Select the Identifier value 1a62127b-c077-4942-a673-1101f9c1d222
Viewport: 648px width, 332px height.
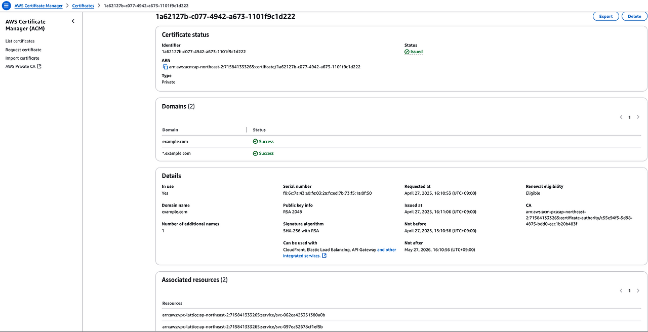click(x=204, y=52)
